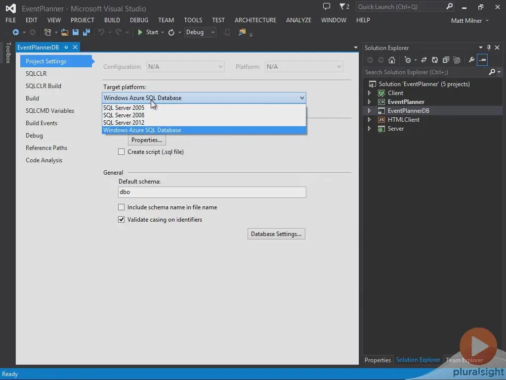Open the dropdown arrow next to Start
Viewport: 506px width, 380px height.
(162, 32)
